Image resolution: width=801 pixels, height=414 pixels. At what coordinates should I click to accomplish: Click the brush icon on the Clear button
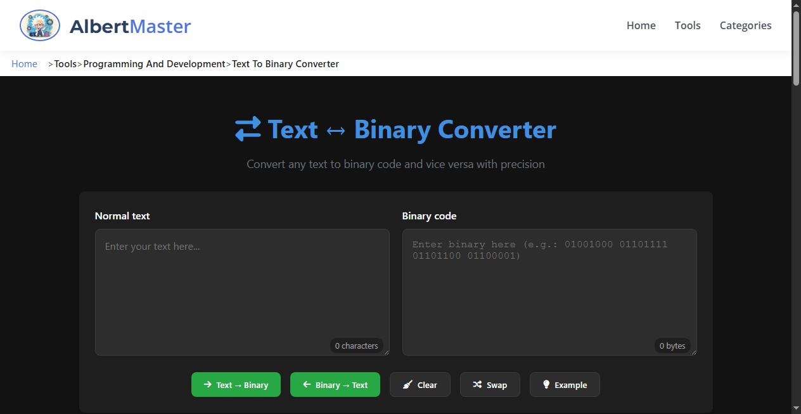click(407, 384)
